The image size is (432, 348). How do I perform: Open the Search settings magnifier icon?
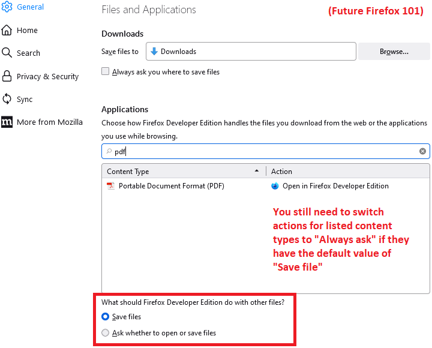(x=7, y=53)
